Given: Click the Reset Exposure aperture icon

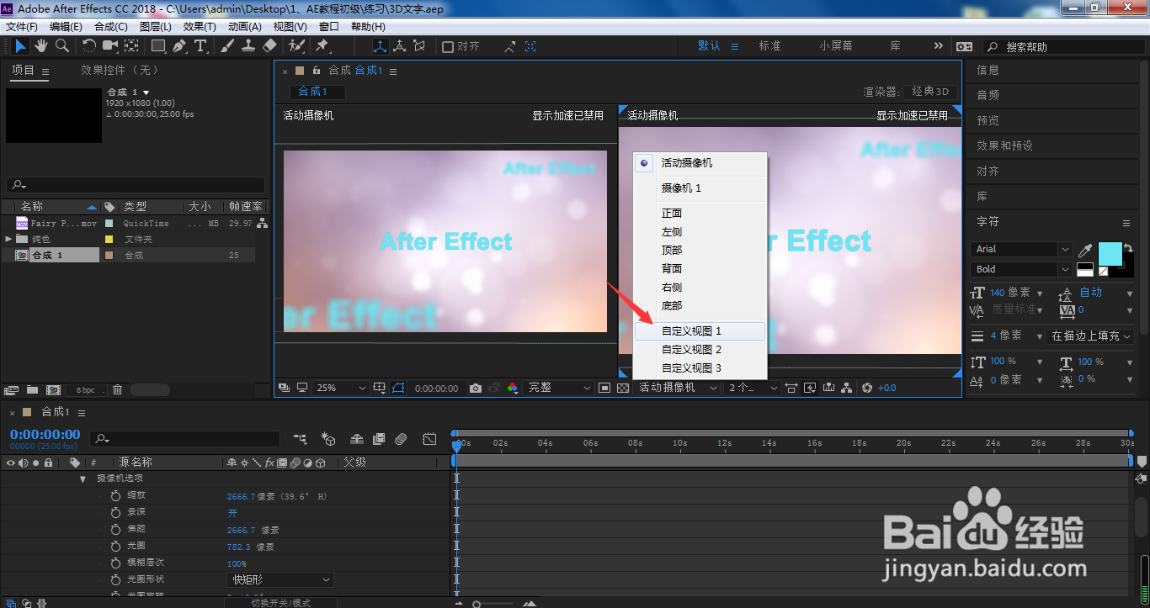Looking at the screenshot, I should tap(867, 388).
